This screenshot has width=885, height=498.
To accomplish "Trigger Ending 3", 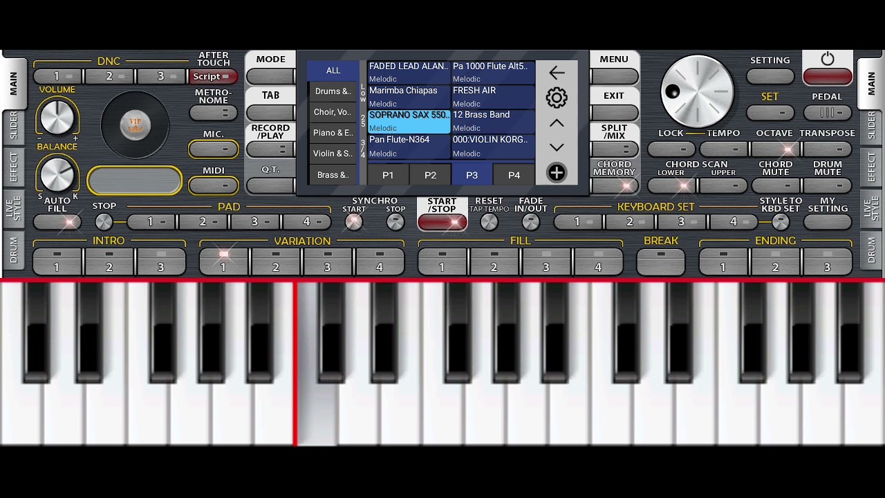I will pyautogui.click(x=827, y=262).
